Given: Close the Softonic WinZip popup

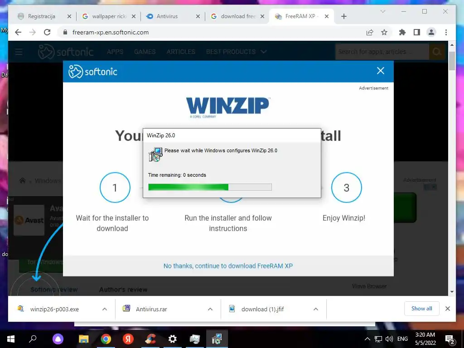Looking at the screenshot, I should [381, 71].
